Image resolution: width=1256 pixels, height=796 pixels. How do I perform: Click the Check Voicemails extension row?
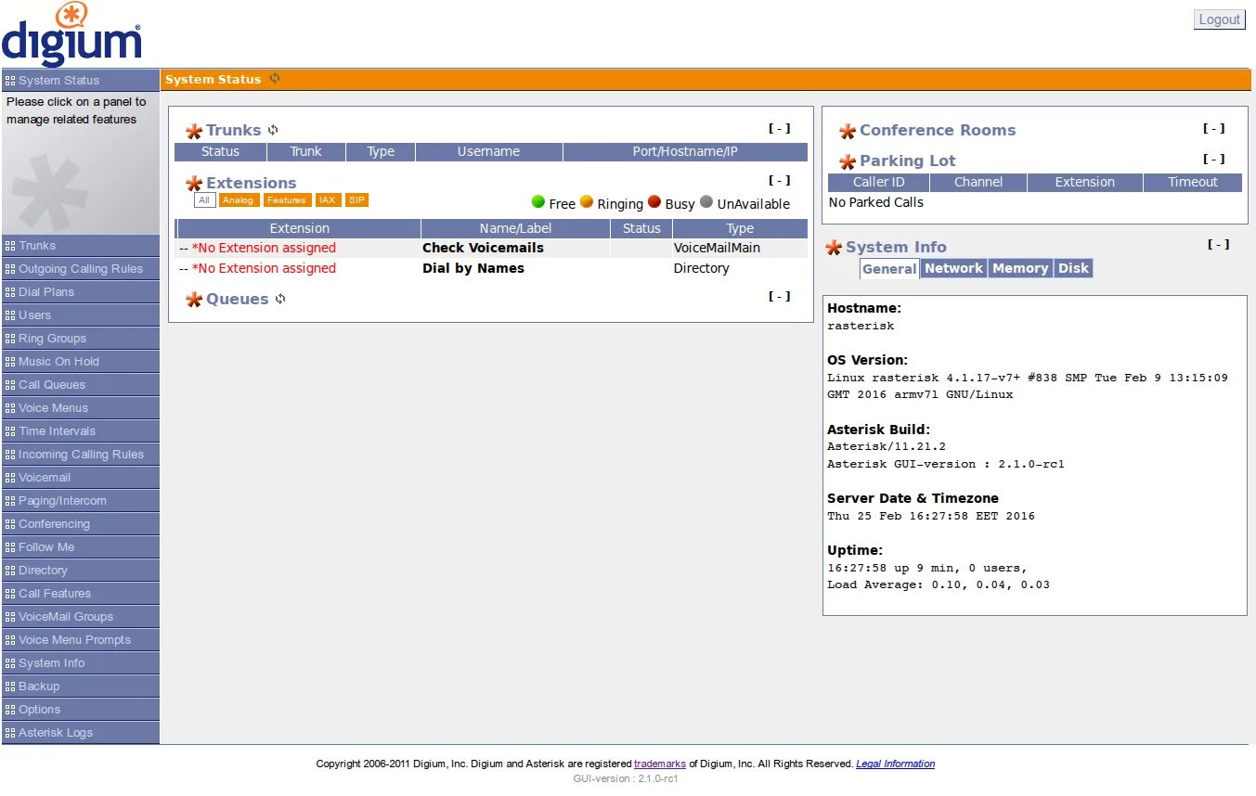[491, 248]
